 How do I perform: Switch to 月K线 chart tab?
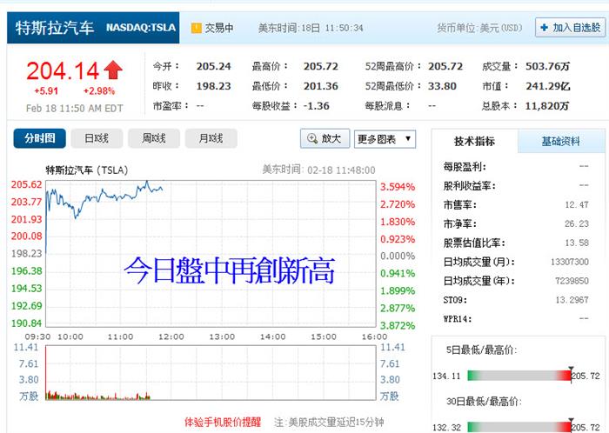click(211, 138)
